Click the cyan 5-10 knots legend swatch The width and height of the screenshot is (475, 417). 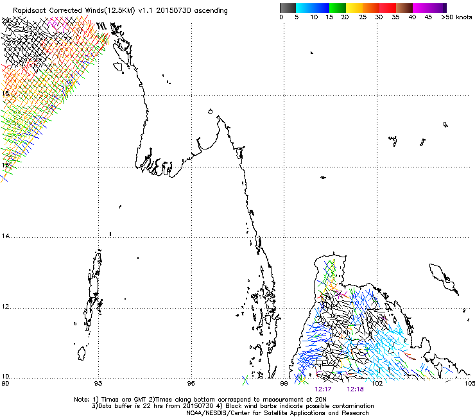click(x=304, y=8)
